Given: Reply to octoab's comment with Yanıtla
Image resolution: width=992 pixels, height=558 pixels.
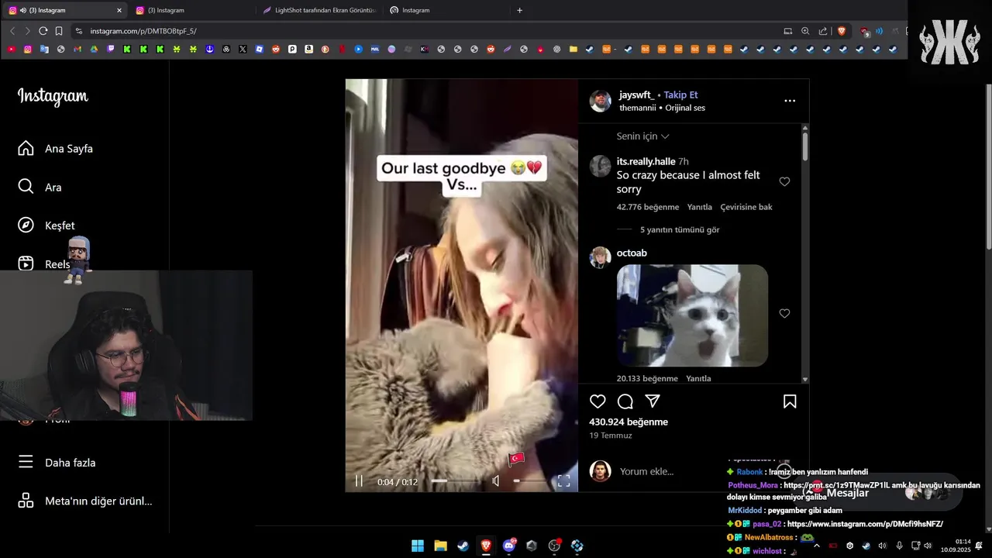Looking at the screenshot, I should [698, 378].
